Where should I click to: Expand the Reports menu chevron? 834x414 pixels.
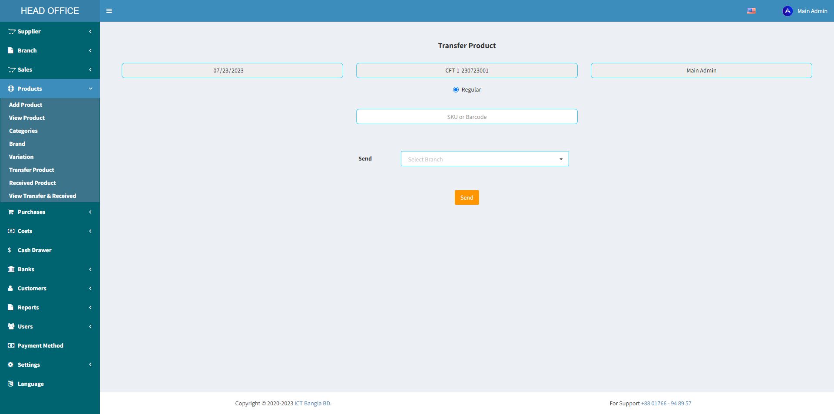coord(90,307)
